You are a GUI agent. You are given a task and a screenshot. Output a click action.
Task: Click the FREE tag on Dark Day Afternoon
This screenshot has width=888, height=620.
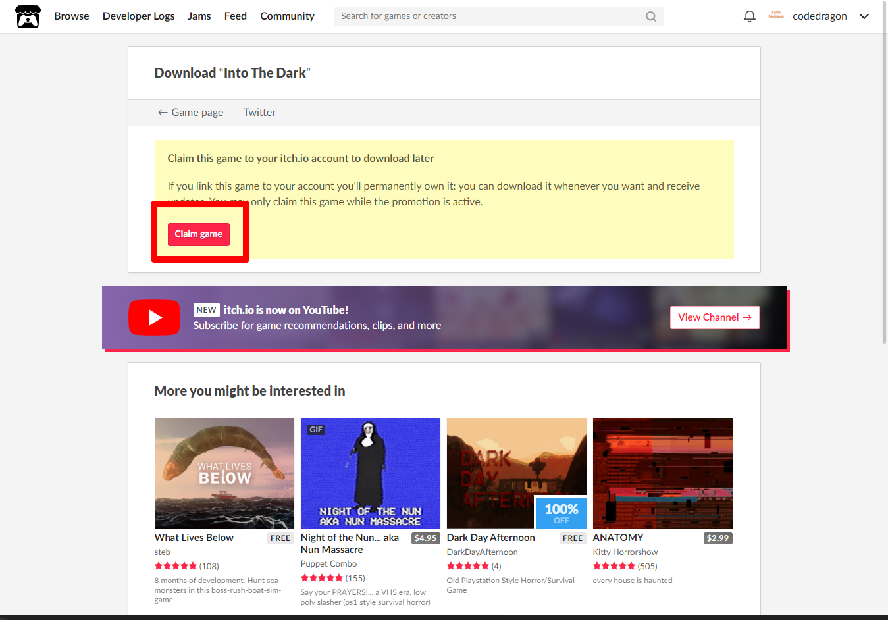(573, 538)
